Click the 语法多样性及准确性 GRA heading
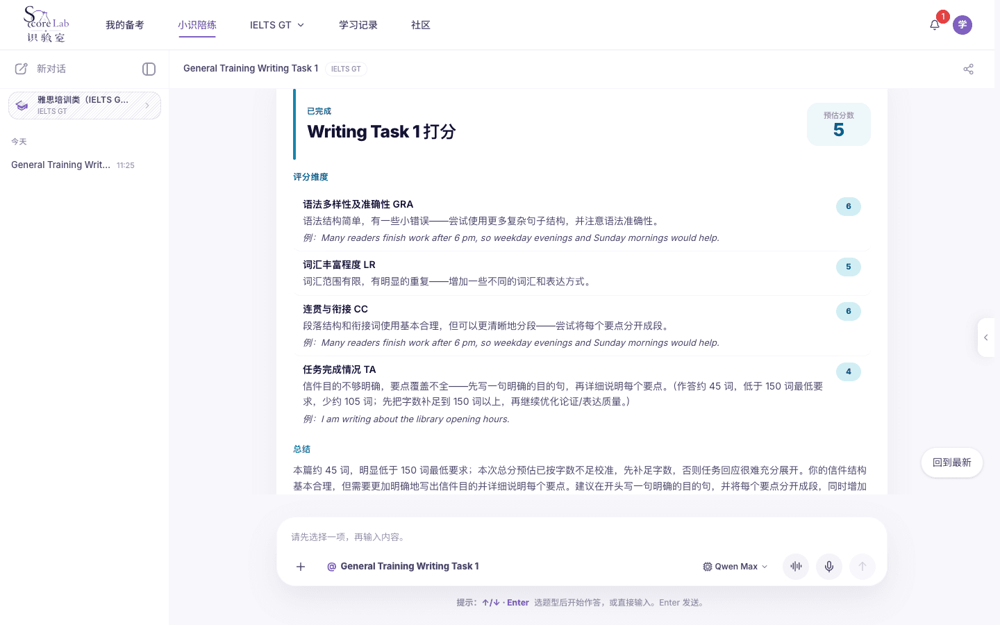The width and height of the screenshot is (1000, 625). point(358,204)
